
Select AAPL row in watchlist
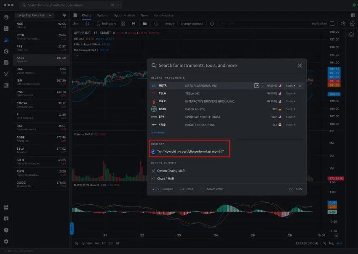pyautogui.click(x=41, y=60)
